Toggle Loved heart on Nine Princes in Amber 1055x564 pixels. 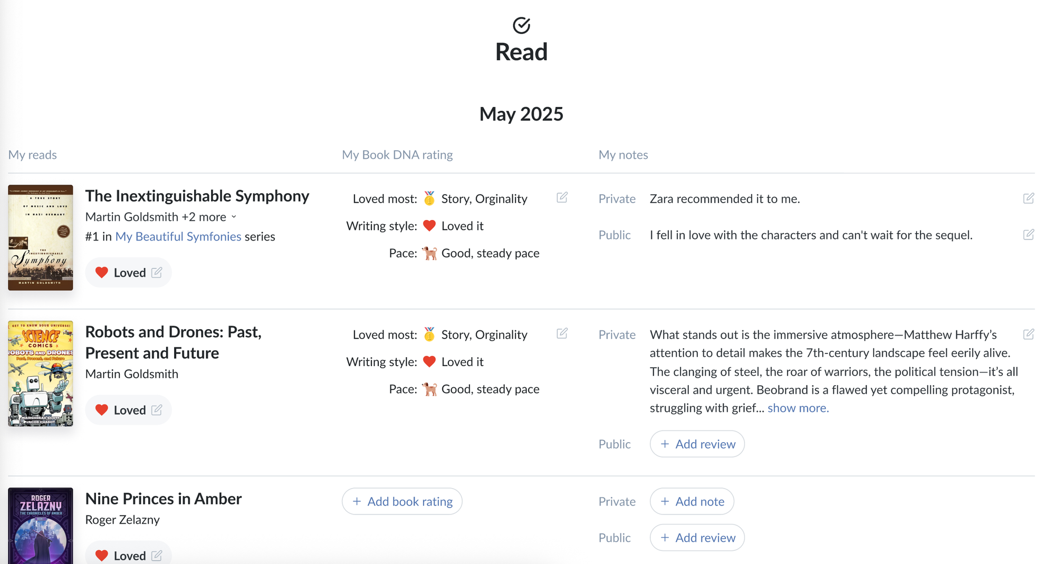point(102,556)
